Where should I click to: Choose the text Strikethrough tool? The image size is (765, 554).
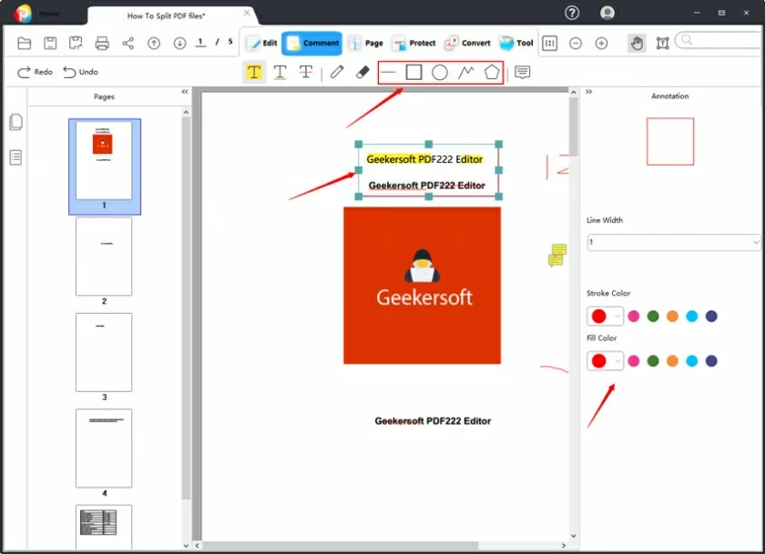click(x=306, y=72)
